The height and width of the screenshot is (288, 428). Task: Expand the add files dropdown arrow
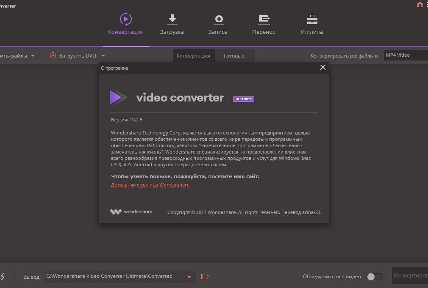pyautogui.click(x=33, y=56)
